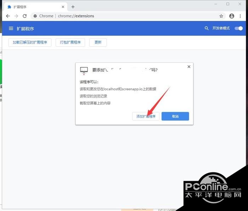The image size is (248, 211).
Task: Click the forward navigation arrow
Action: [x=16, y=16]
